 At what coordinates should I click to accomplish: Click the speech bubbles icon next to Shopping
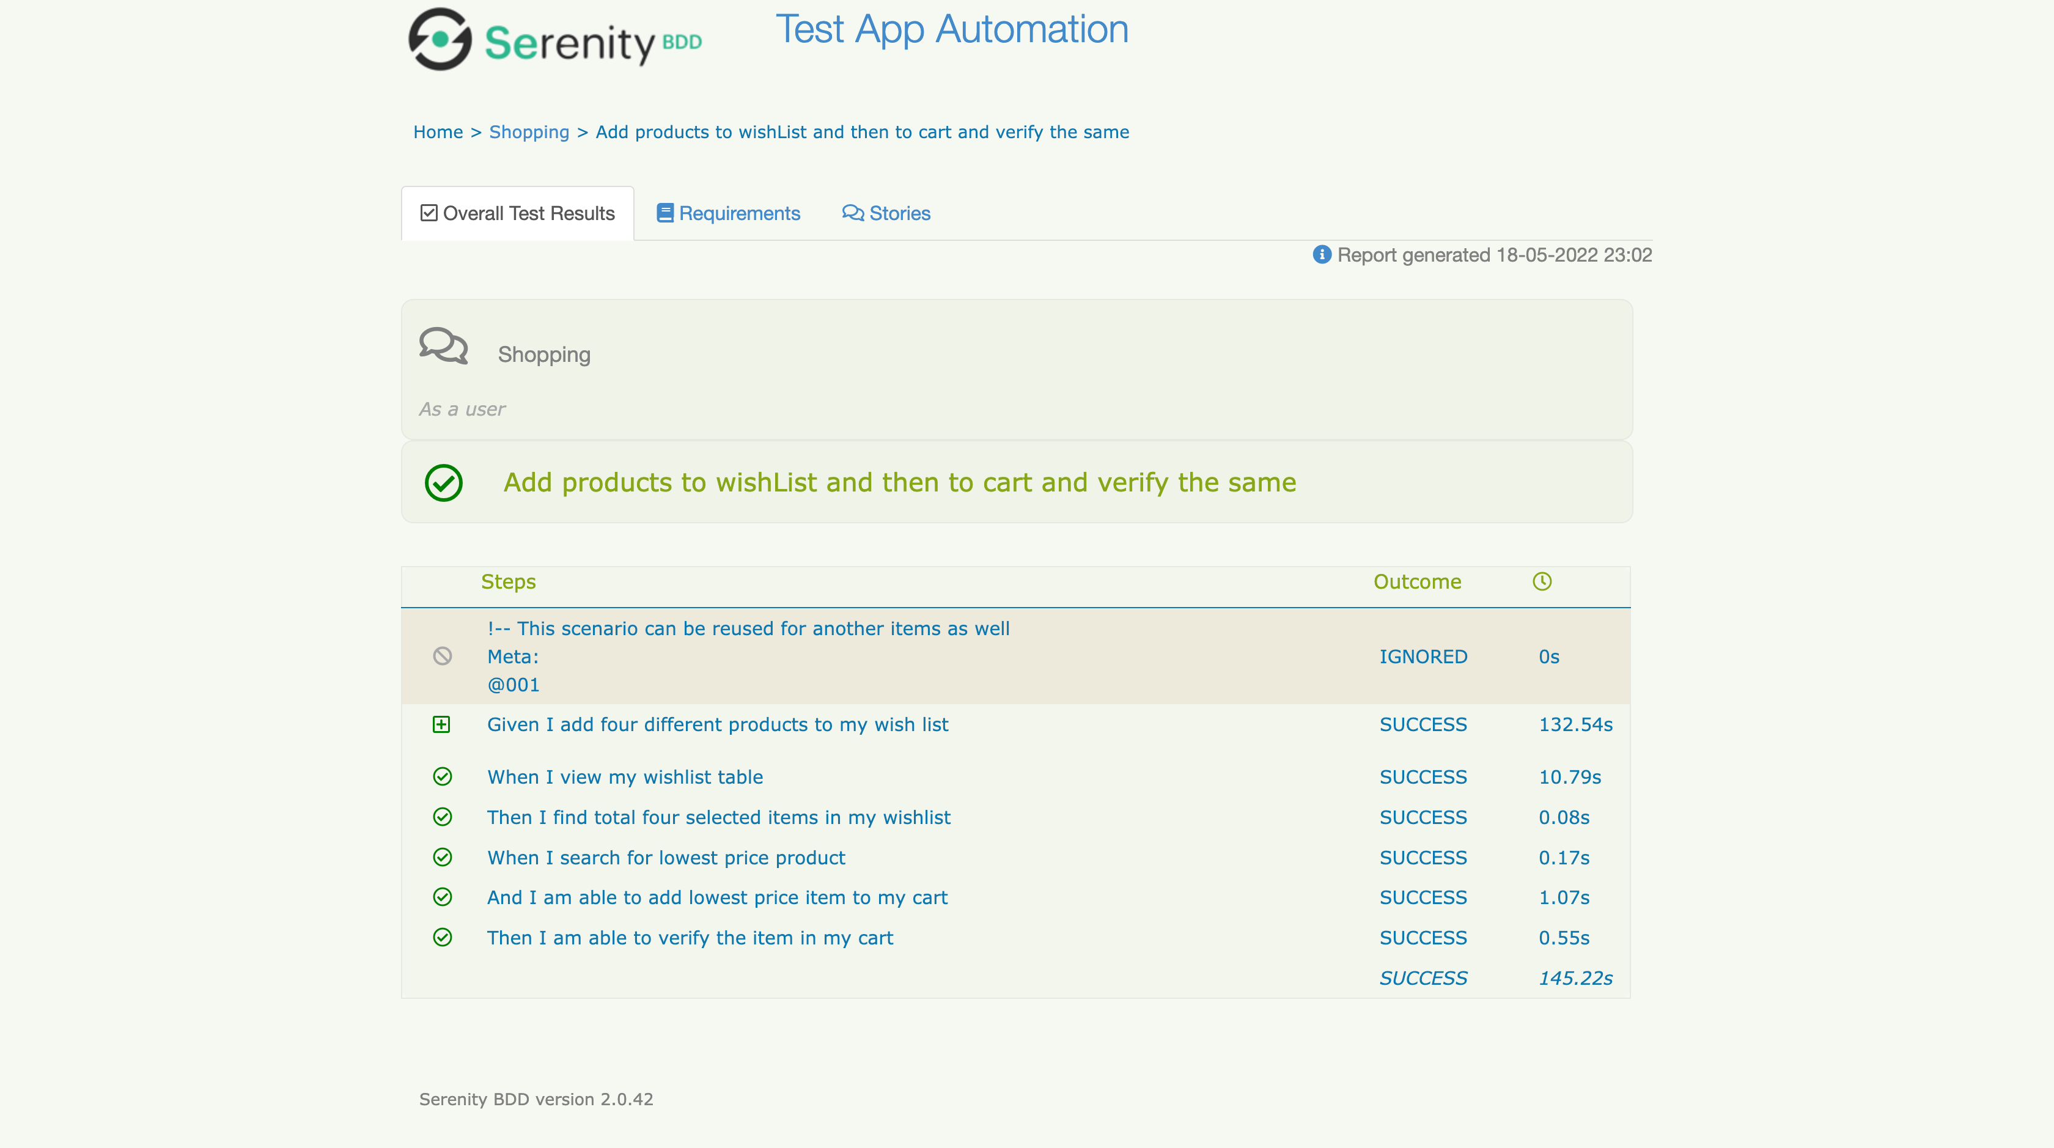443,346
